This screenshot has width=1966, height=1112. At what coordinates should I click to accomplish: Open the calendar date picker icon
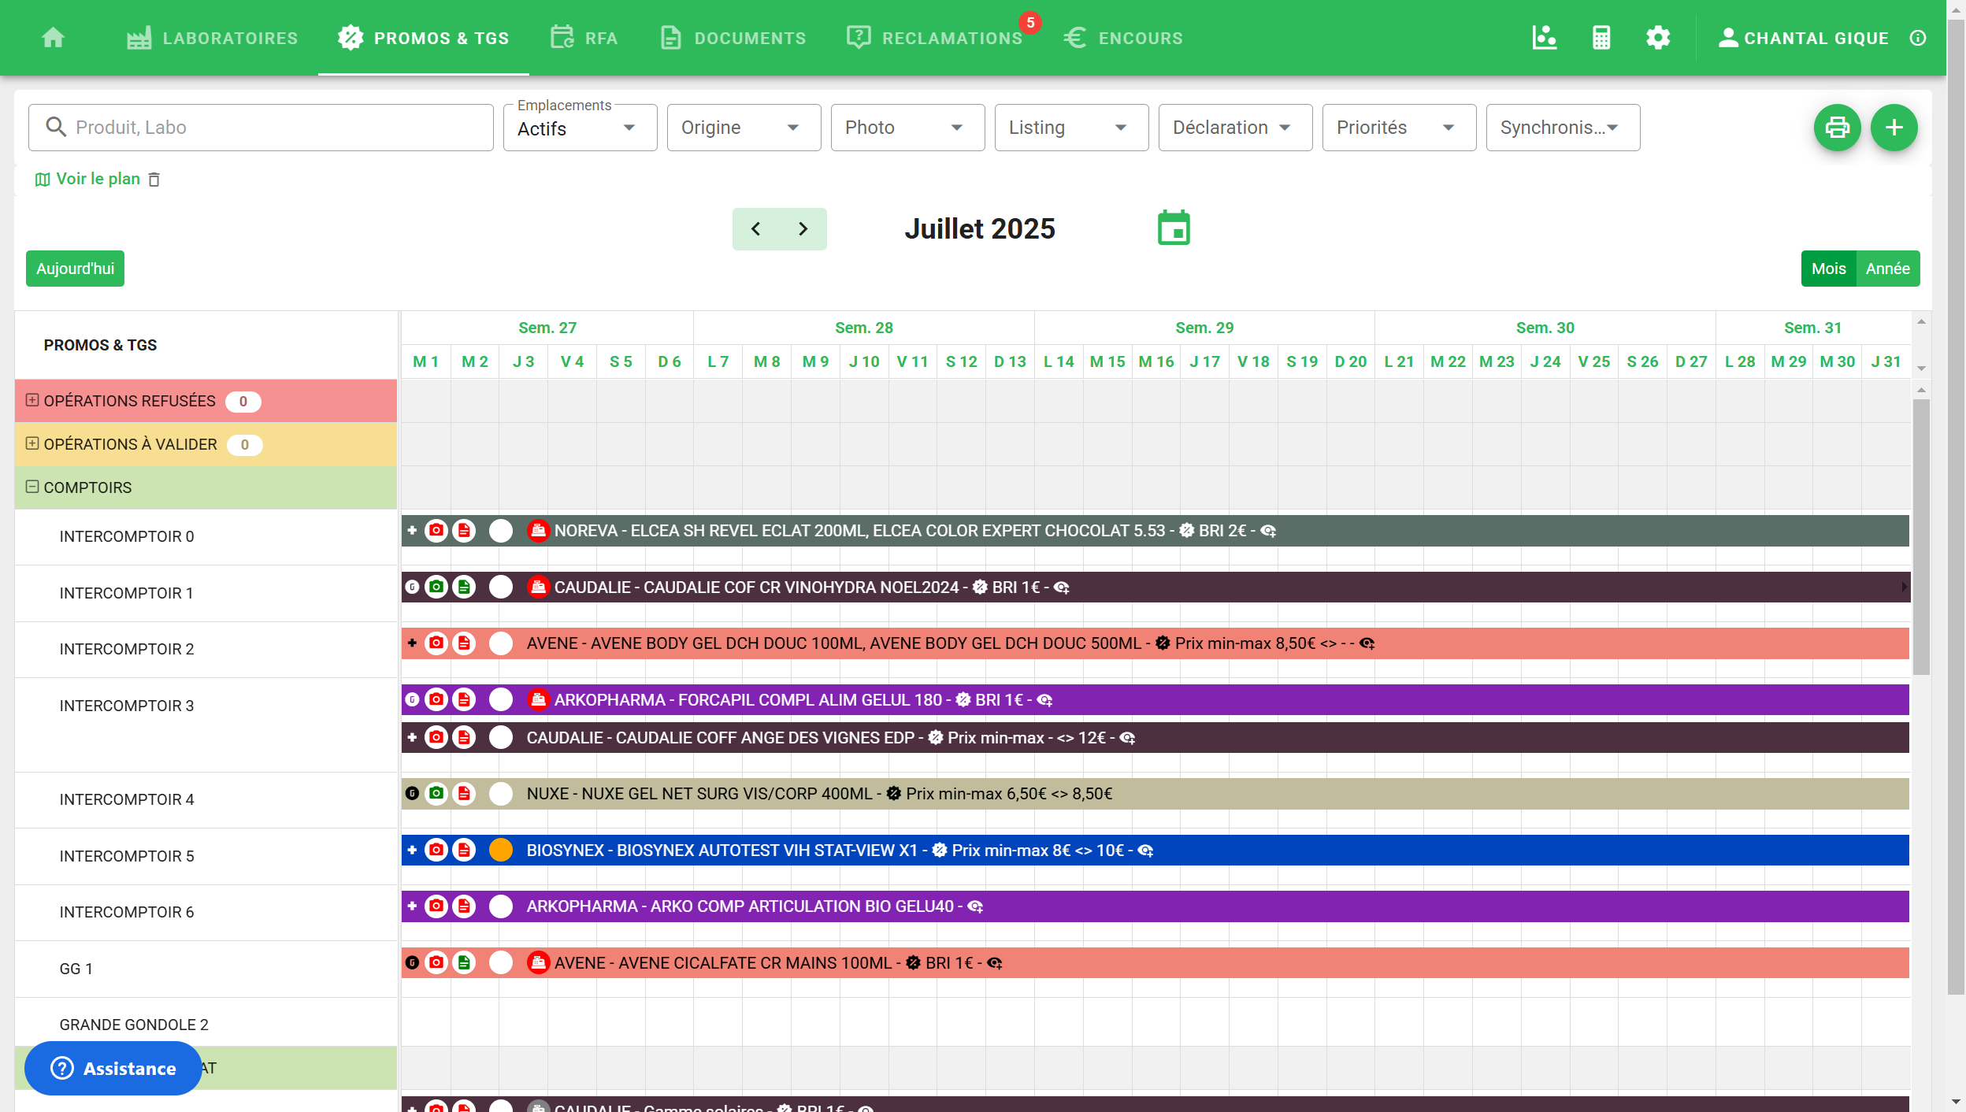[x=1173, y=228]
